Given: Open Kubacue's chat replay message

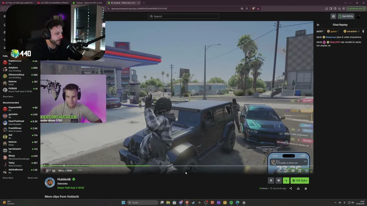Looking at the screenshot, I should 339,37.
